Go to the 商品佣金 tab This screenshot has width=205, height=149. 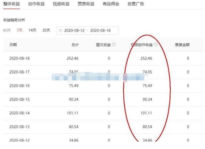click(111, 4)
